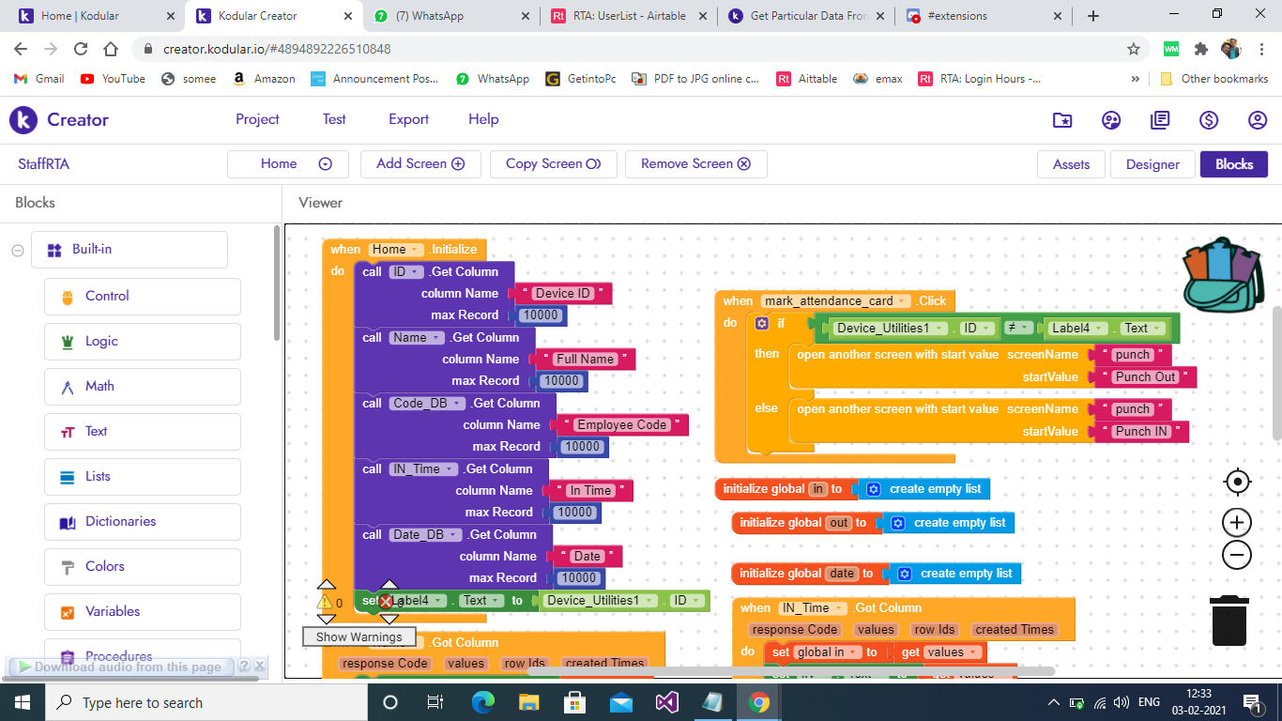Open the Export menu

pos(408,119)
